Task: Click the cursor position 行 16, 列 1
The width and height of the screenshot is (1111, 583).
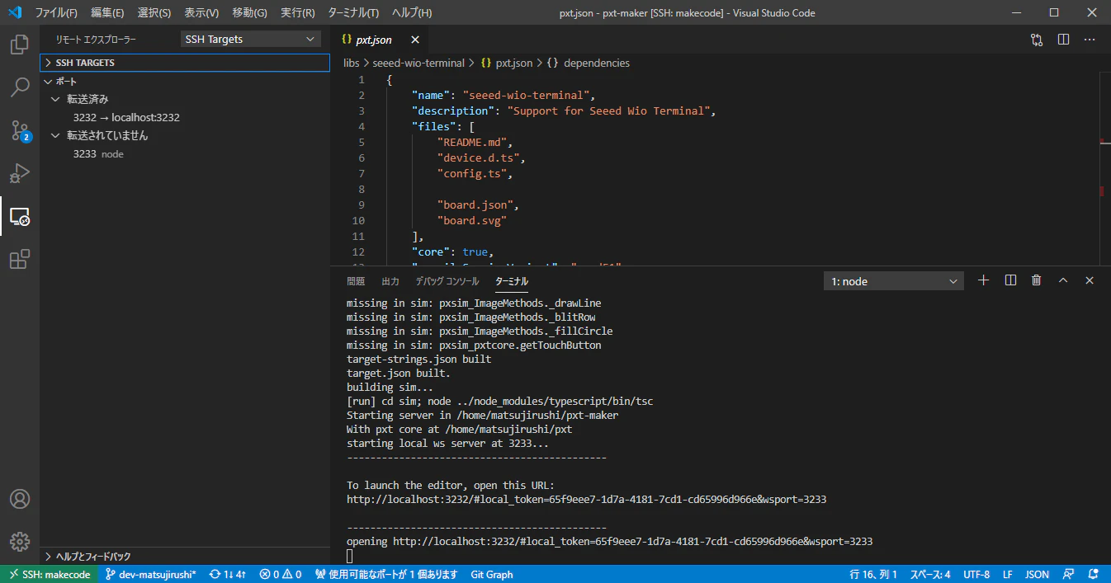Action: coord(873,574)
